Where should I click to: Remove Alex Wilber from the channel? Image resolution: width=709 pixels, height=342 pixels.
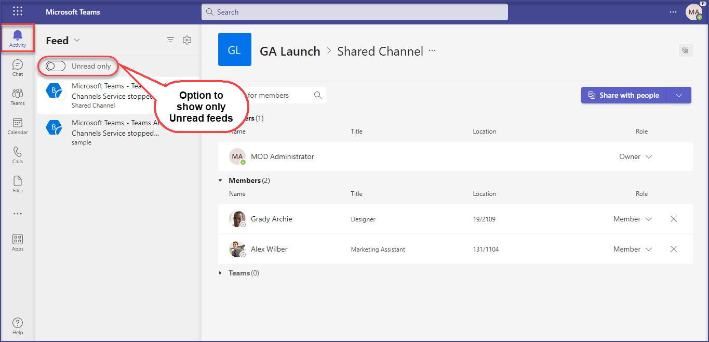click(674, 249)
